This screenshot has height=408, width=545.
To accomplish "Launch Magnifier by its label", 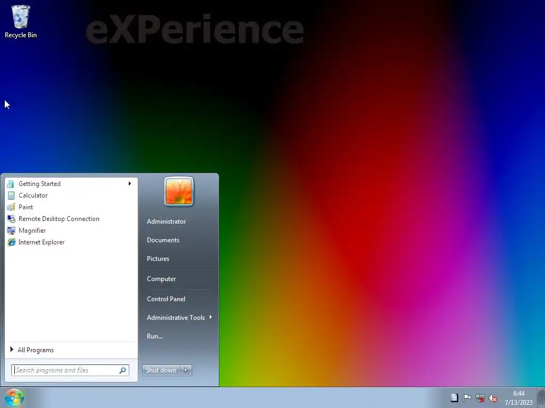I will 32,231.
